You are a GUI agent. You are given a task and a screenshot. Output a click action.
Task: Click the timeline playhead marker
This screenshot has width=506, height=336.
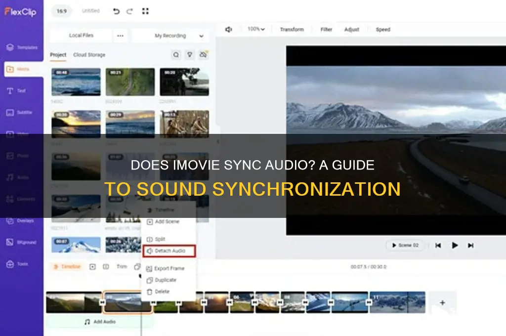[x=140, y=276]
